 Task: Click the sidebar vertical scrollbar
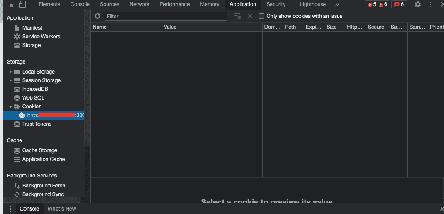(87, 79)
